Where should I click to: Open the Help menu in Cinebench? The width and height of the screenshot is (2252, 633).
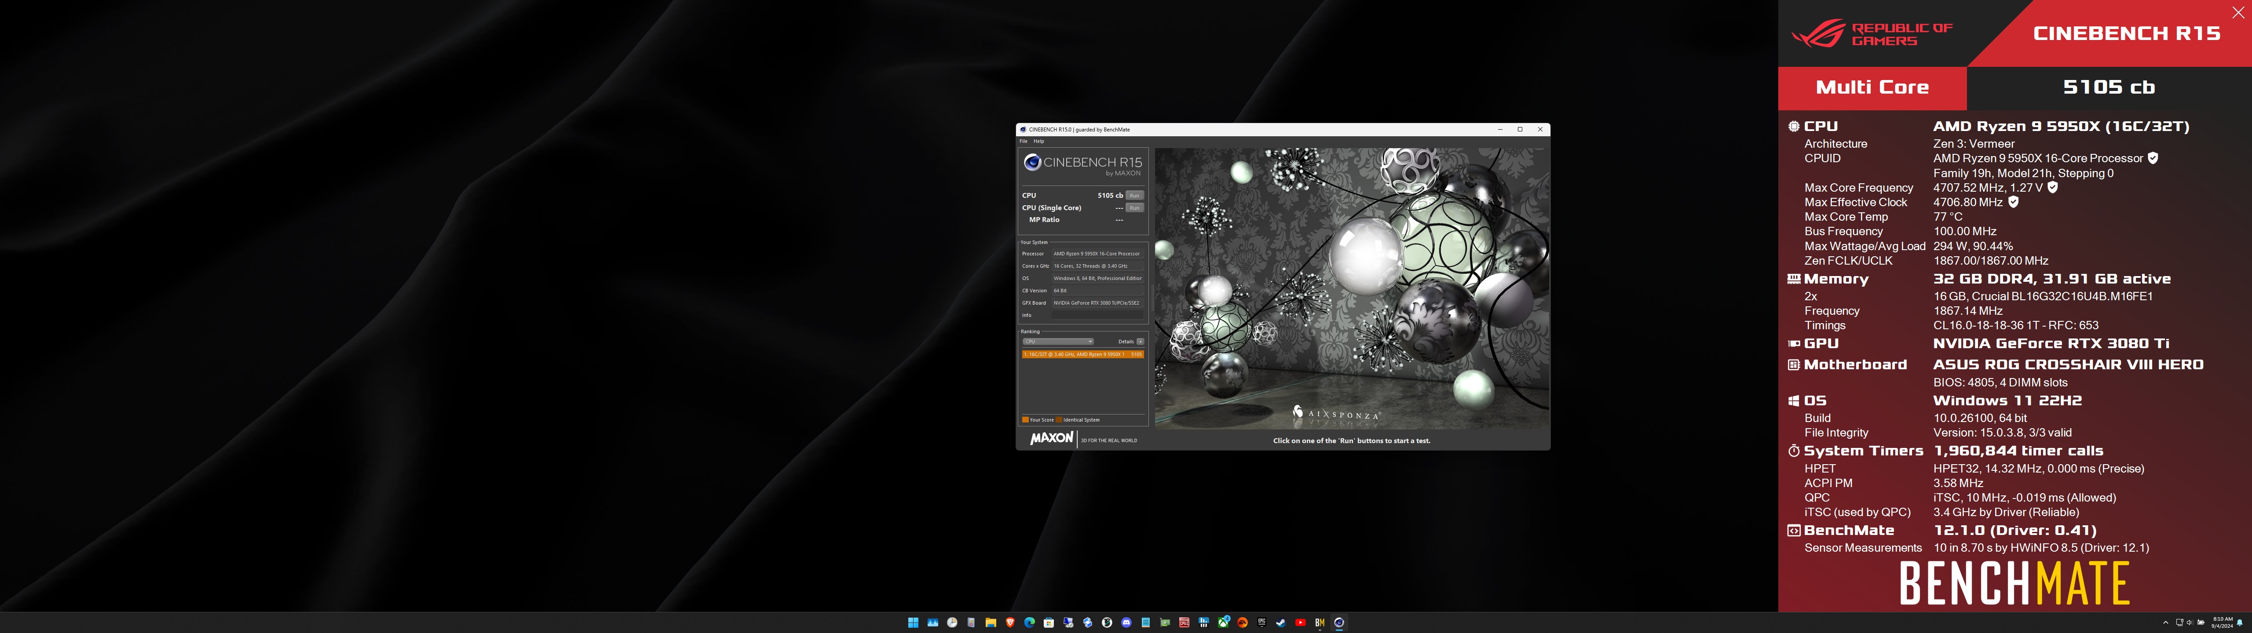1038,141
